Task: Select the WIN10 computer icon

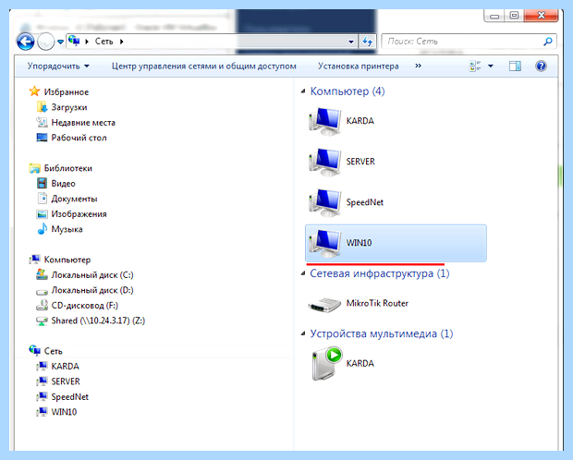Action: 324,243
